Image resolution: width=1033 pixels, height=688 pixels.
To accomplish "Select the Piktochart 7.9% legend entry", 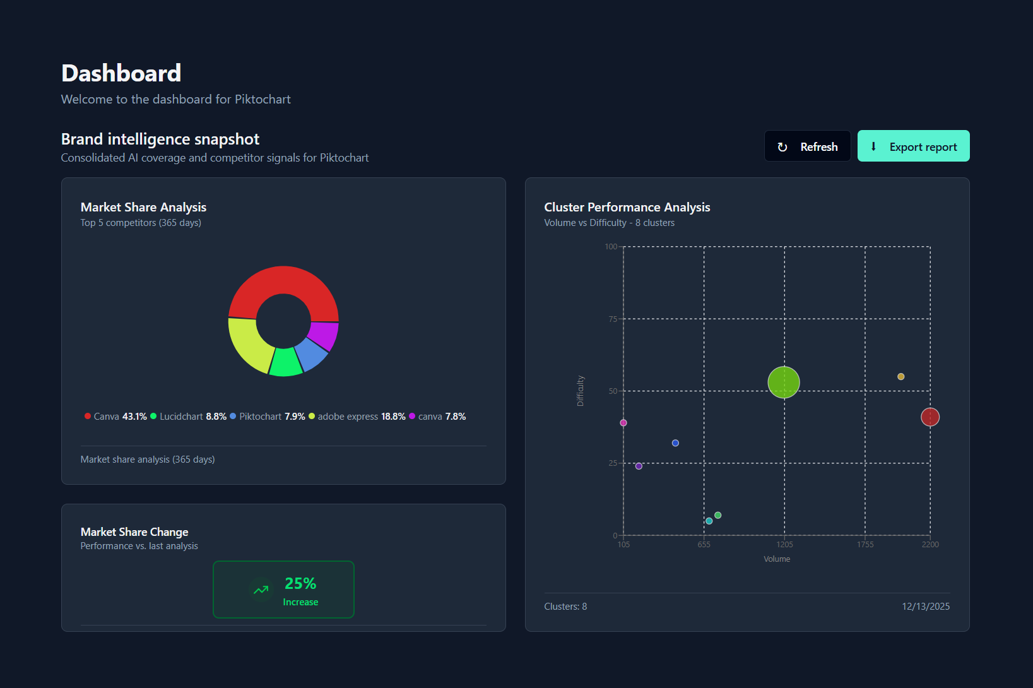I will pos(267,416).
